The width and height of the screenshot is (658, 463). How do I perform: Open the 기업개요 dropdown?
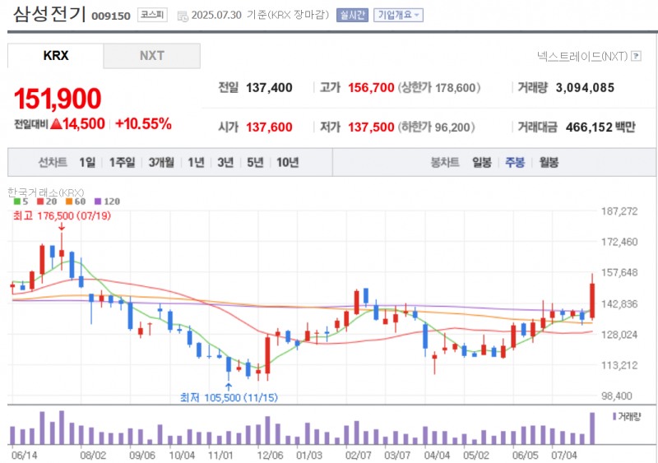(398, 15)
